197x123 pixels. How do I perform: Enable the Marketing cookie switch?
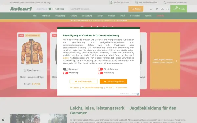click(100, 73)
